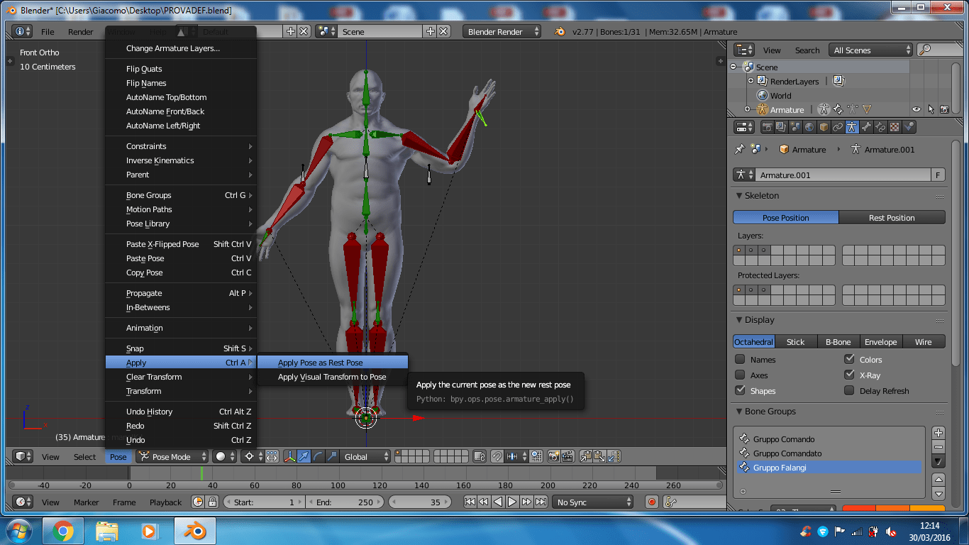Open the Blender Render engine dropdown
The width and height of the screenshot is (969, 545).
[x=502, y=31]
